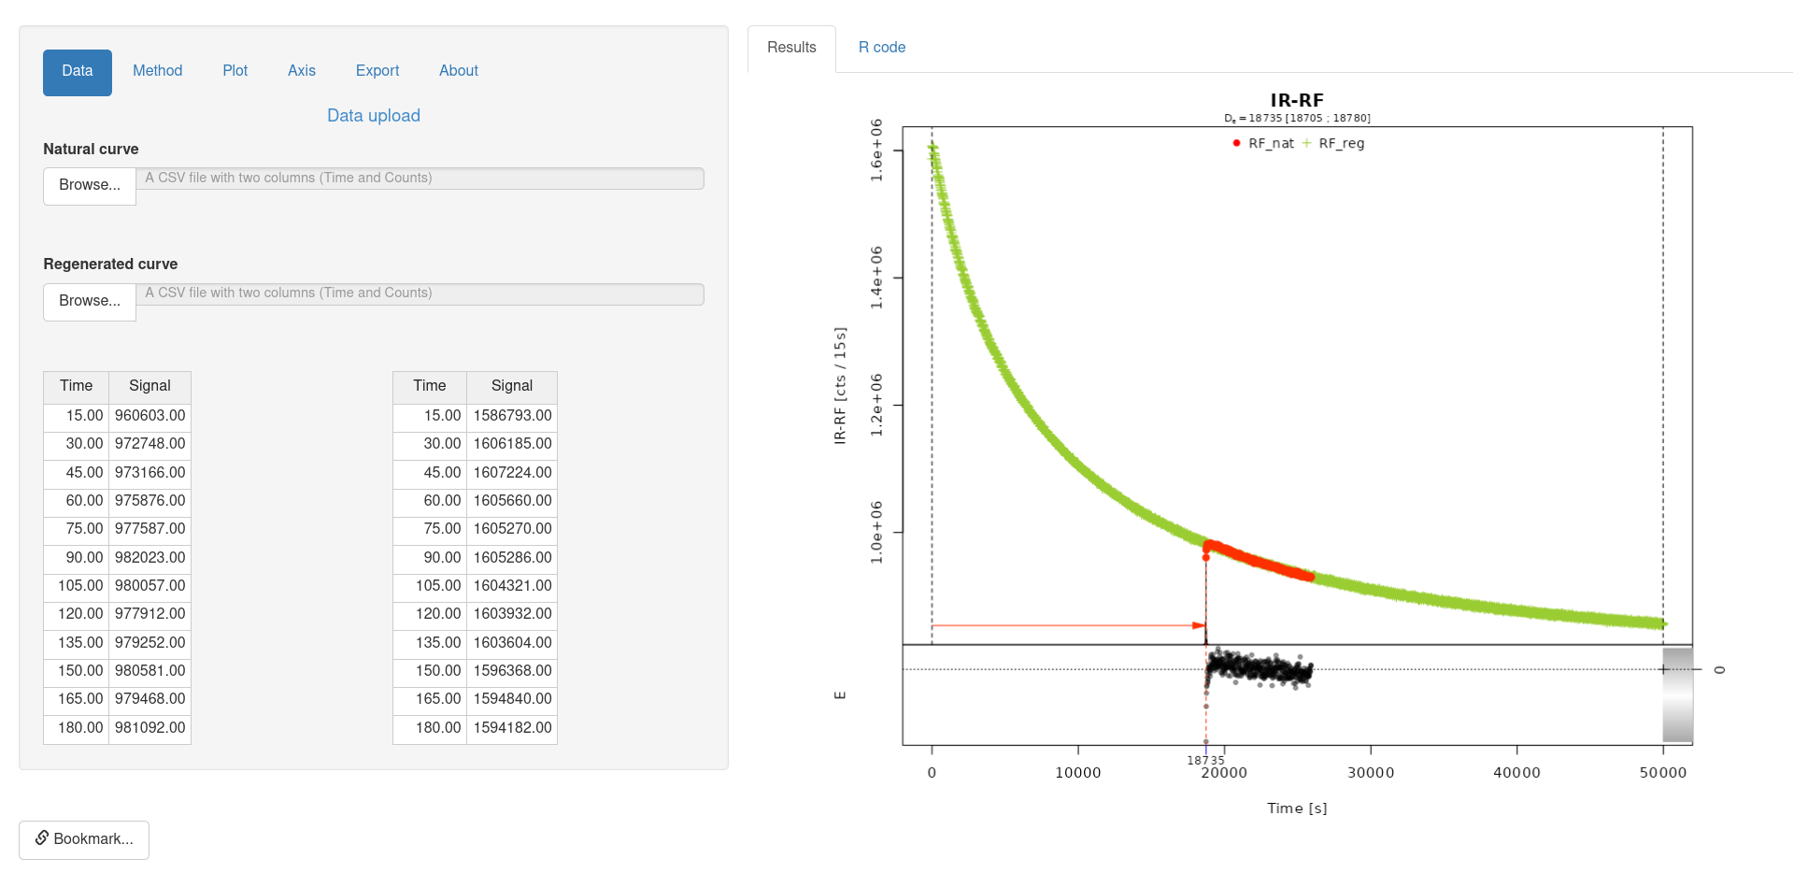Screen dimensions: 1794x887
Task: Select first natural Signal value 960603.00
Action: 149,416
